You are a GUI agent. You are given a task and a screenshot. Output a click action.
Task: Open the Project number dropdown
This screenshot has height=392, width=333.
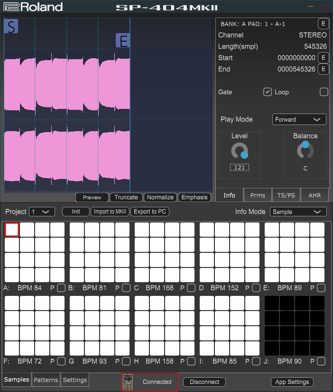coord(42,212)
